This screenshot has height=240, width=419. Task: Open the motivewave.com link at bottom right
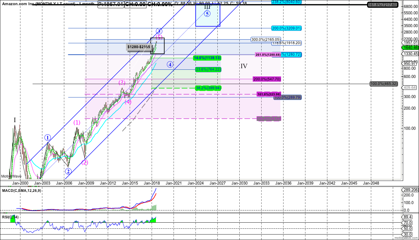[x=407, y=238]
